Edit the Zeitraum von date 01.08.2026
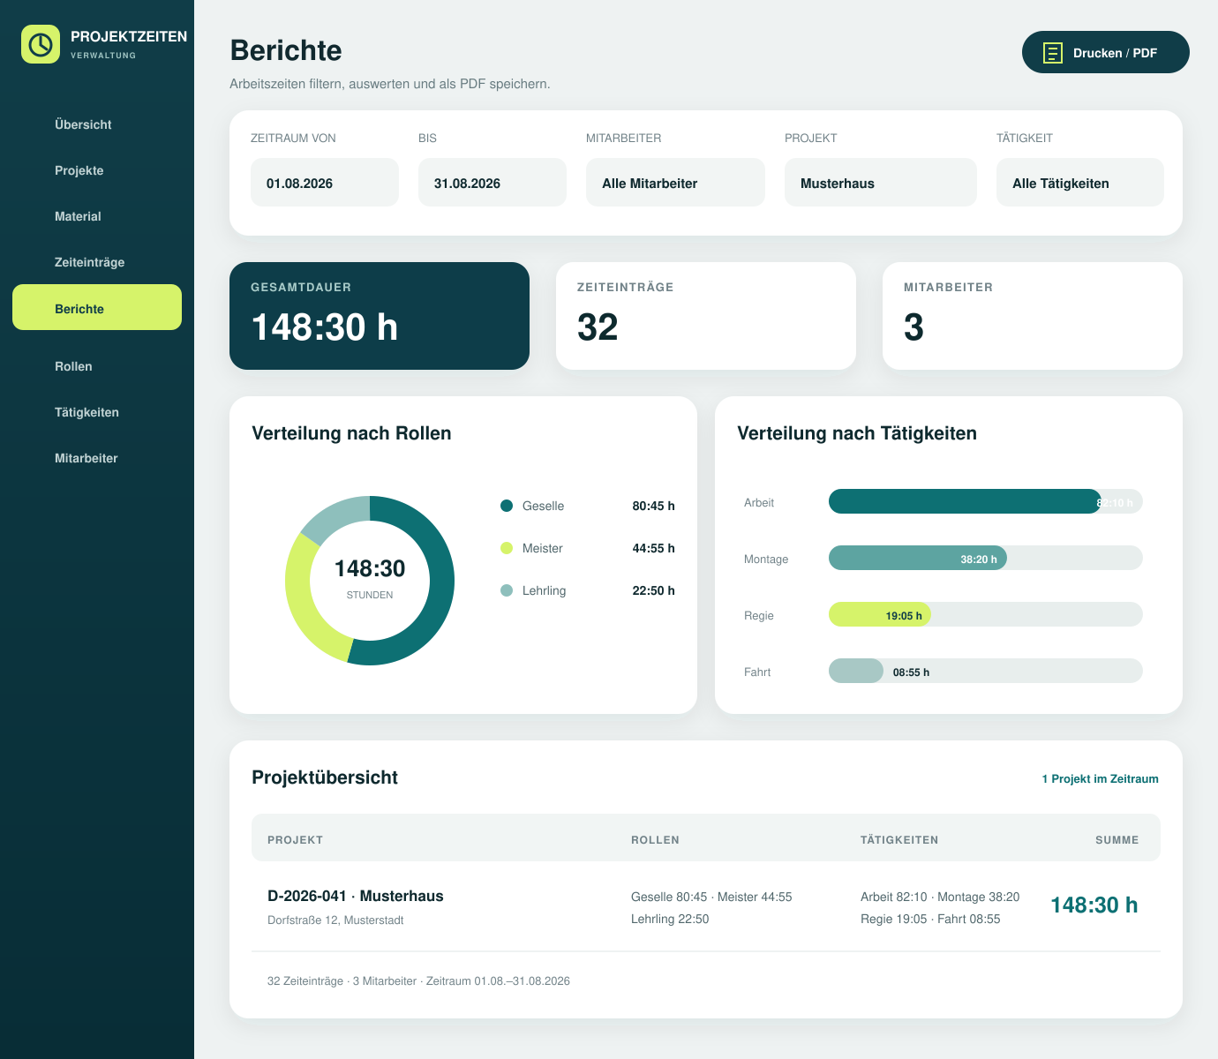Image resolution: width=1218 pixels, height=1059 pixels. tap(325, 183)
